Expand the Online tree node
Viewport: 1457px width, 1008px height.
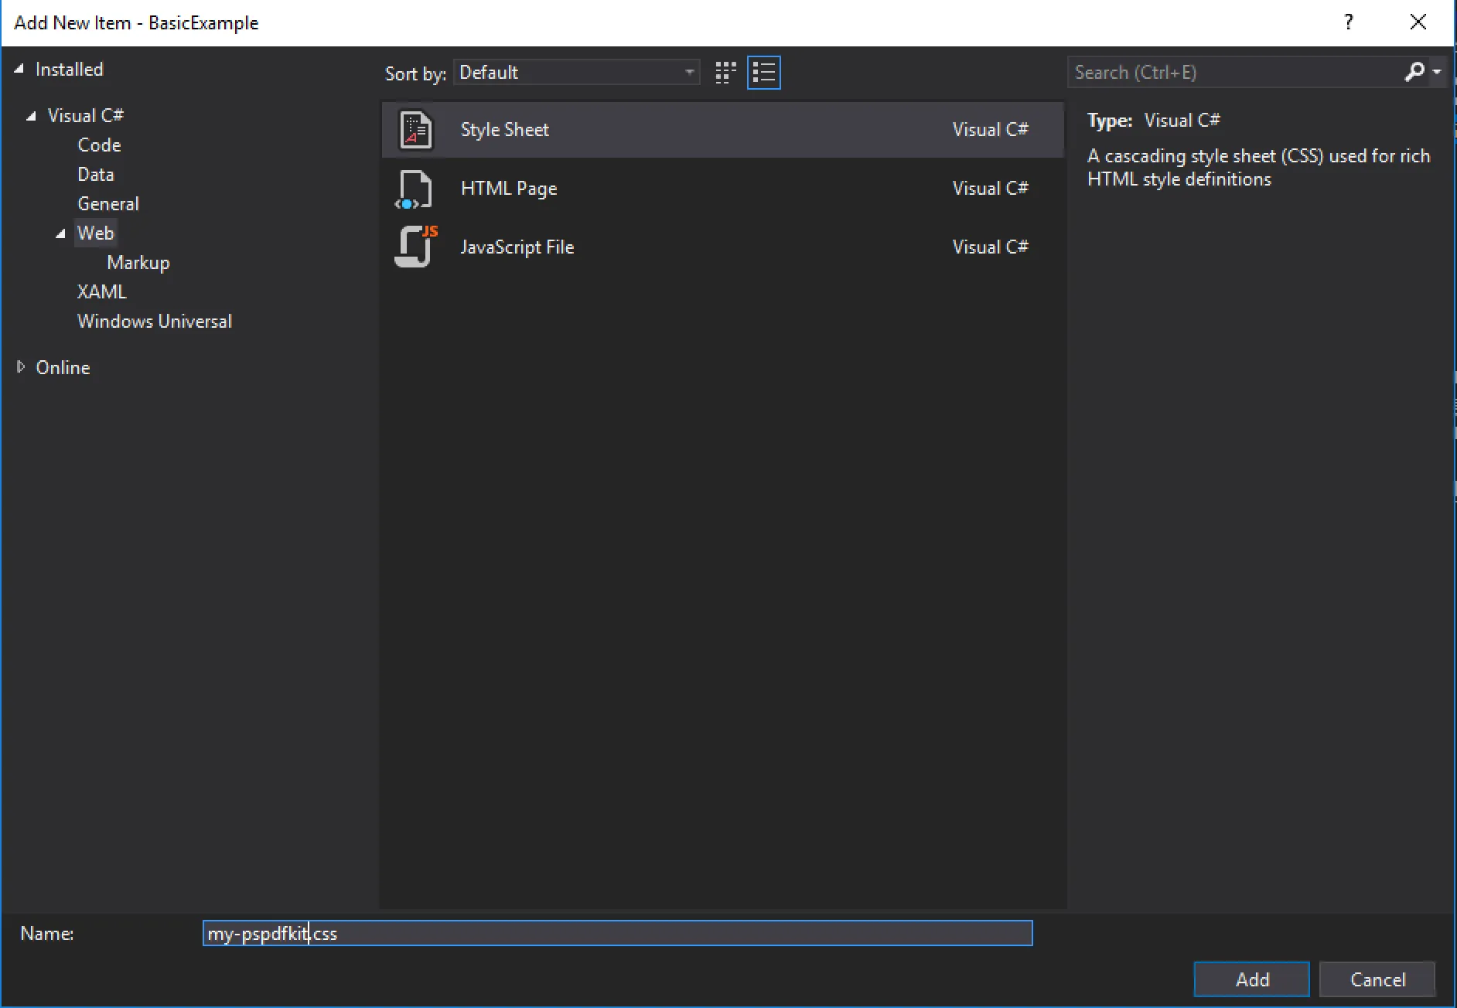tap(21, 367)
